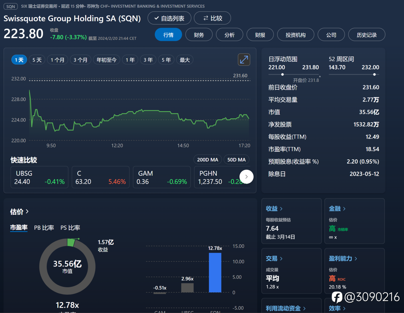Click the 日浮动范围 range slider
Screen dimensions: 404x313
294,75
